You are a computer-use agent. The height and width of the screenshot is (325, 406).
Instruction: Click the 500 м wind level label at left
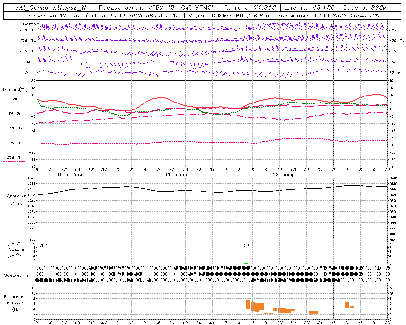30,62
